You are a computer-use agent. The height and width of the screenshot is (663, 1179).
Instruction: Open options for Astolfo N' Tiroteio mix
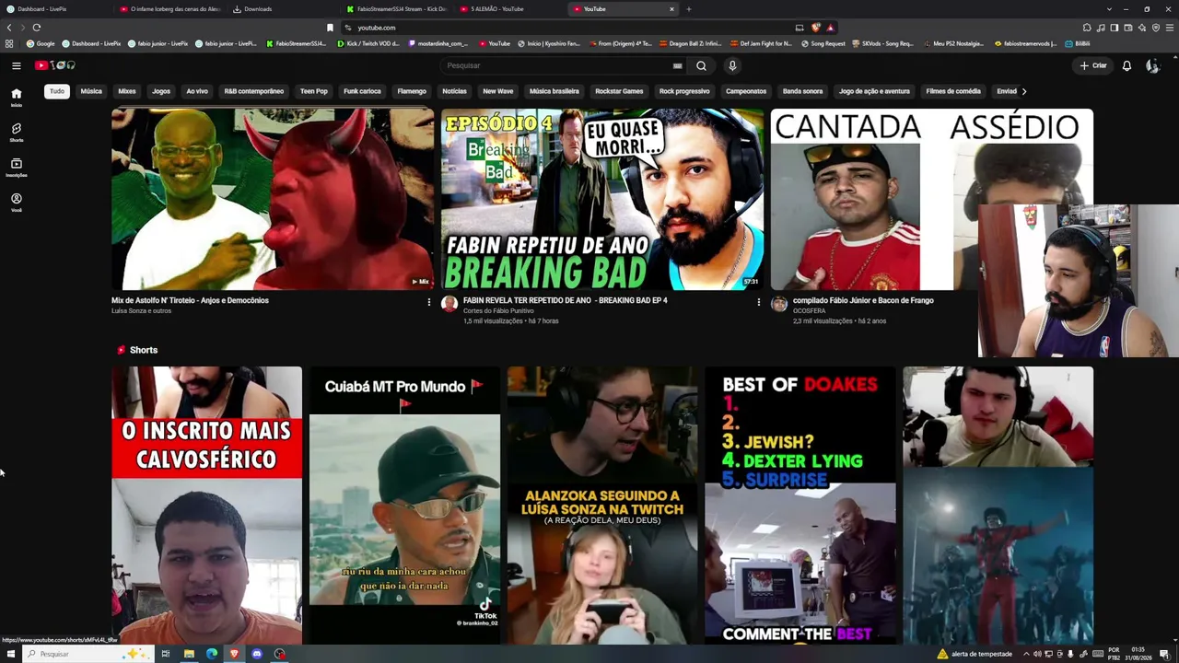pos(428,302)
